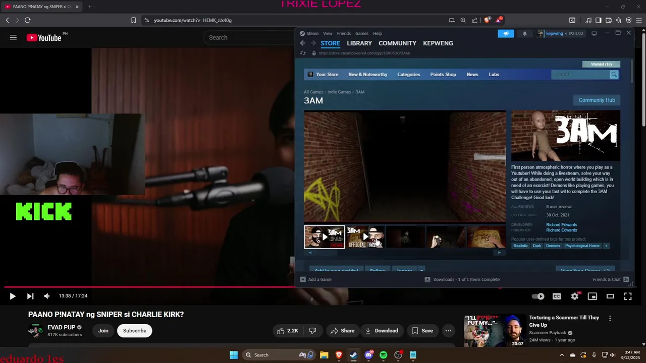The image size is (646, 363).
Task: Open the Wishlist (10) button
Action: coord(601,64)
